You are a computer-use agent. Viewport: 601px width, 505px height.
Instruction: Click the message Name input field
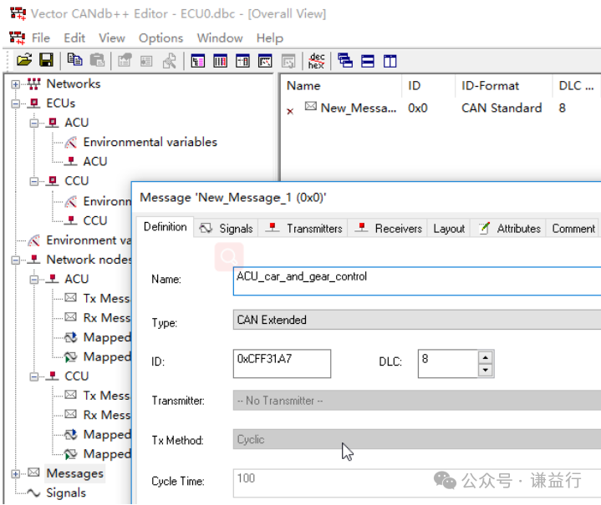[417, 281]
